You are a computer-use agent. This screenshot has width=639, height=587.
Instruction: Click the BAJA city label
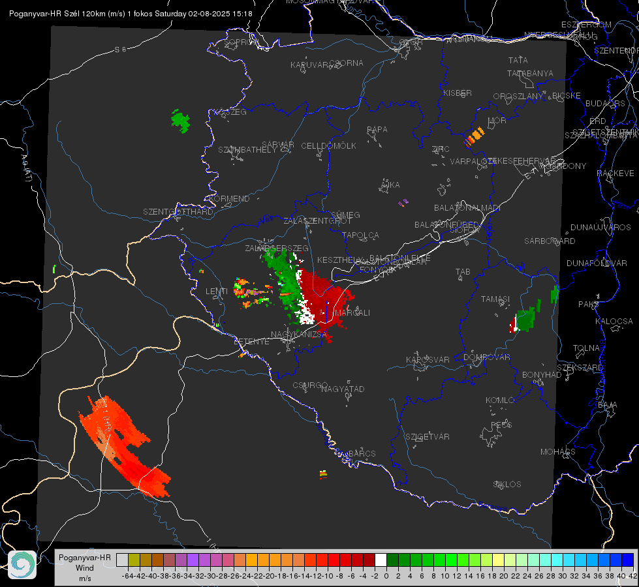click(x=608, y=405)
